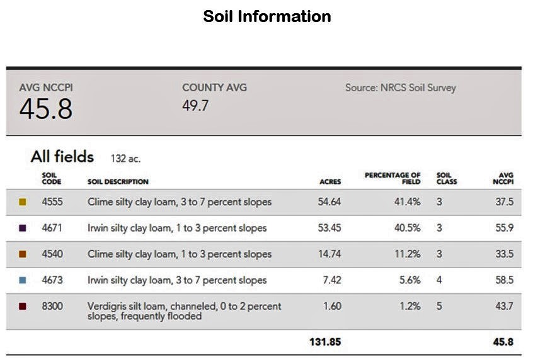
Task: Click the Percentage of Field column header
Action: [393, 179]
